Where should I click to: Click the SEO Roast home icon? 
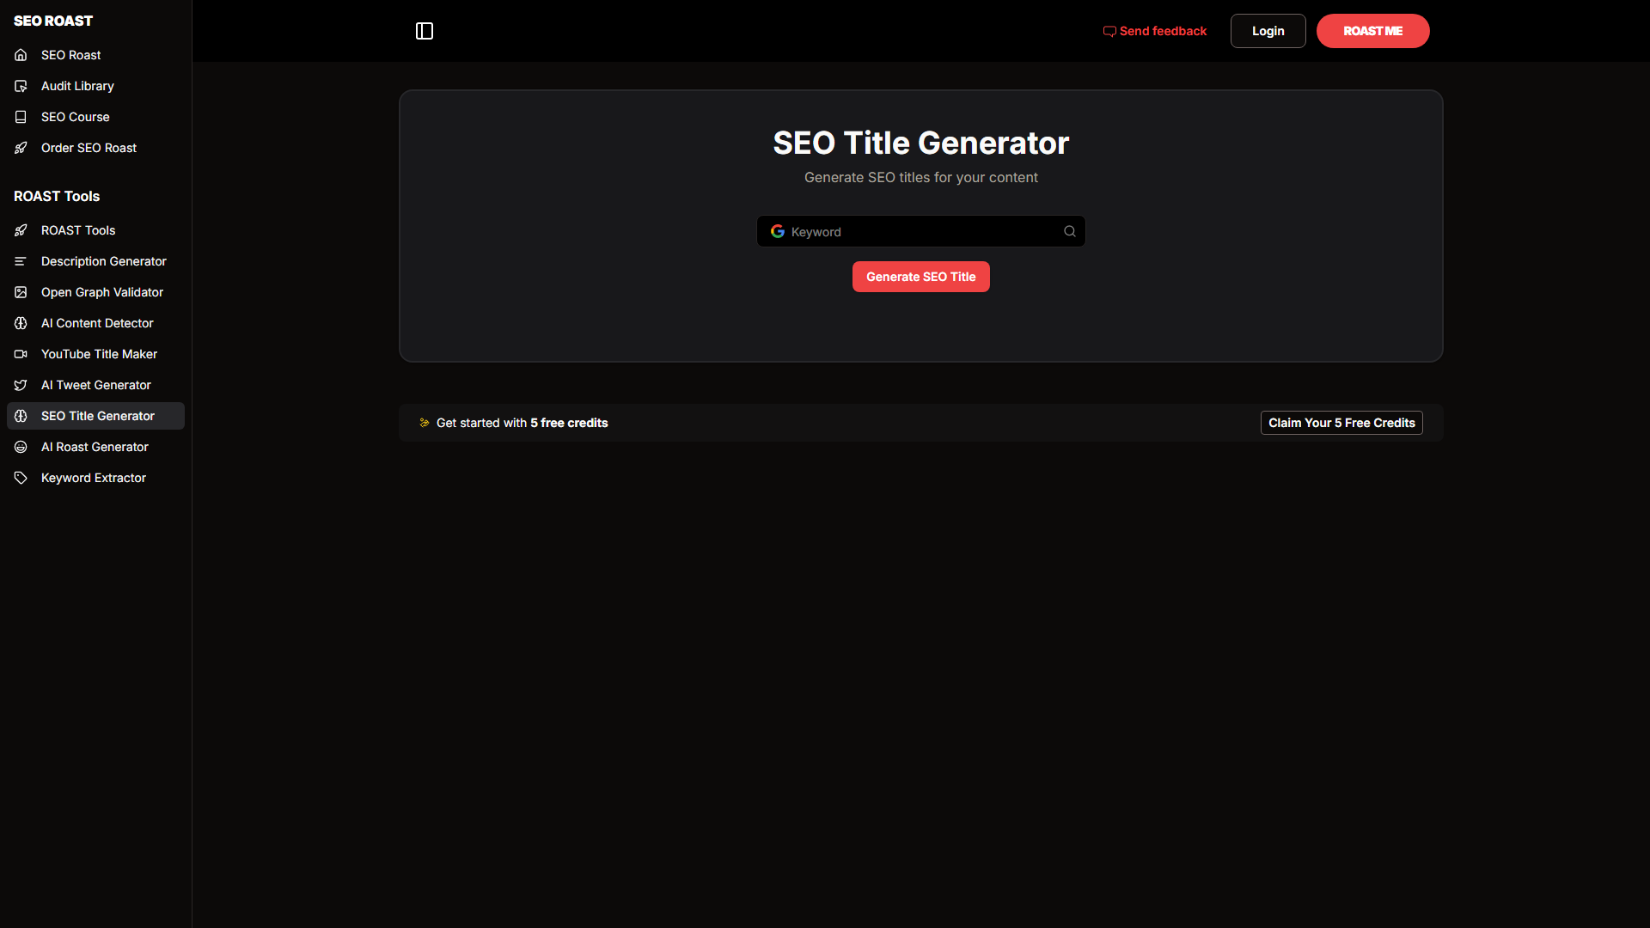pyautogui.click(x=21, y=54)
